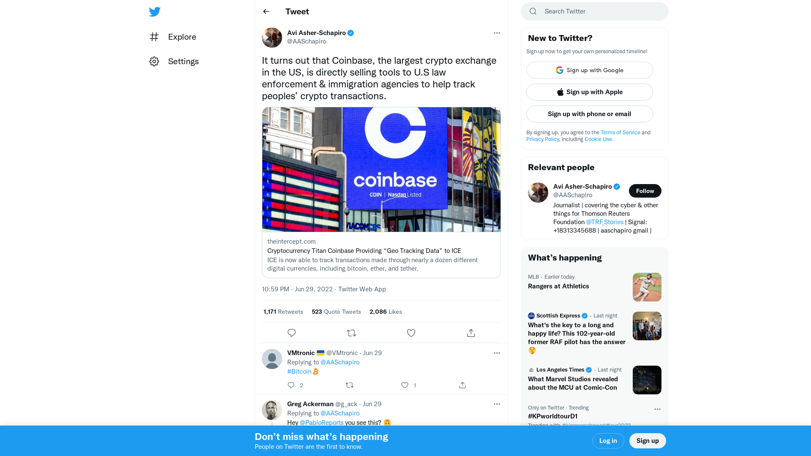The width and height of the screenshot is (811, 456).
Task: Open the menu for the KPworldtourD1 trend
Action: pos(657,409)
